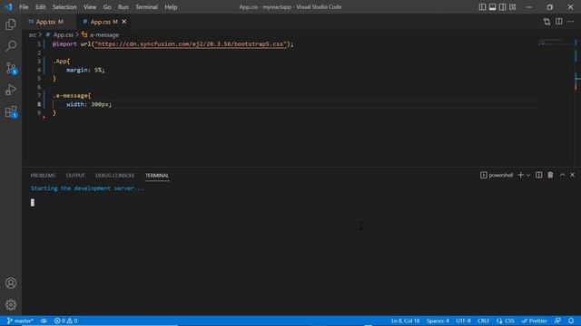Split the editor to the right
This screenshot has width=581, height=326.
[559, 22]
